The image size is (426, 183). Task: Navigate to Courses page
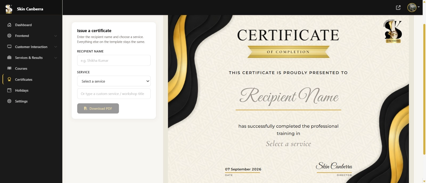21,69
